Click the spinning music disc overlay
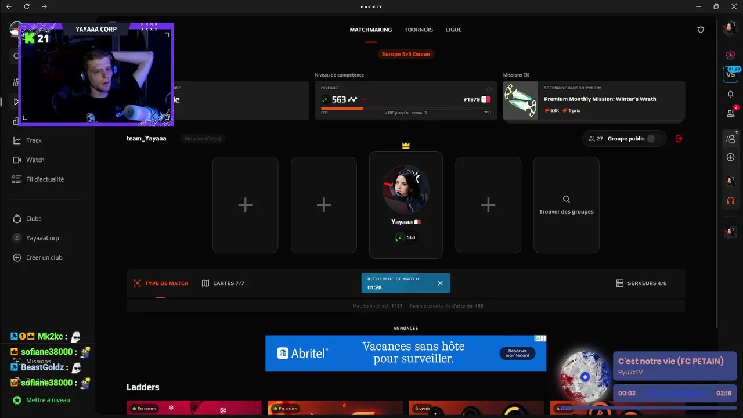The image size is (743, 418). tap(585, 377)
